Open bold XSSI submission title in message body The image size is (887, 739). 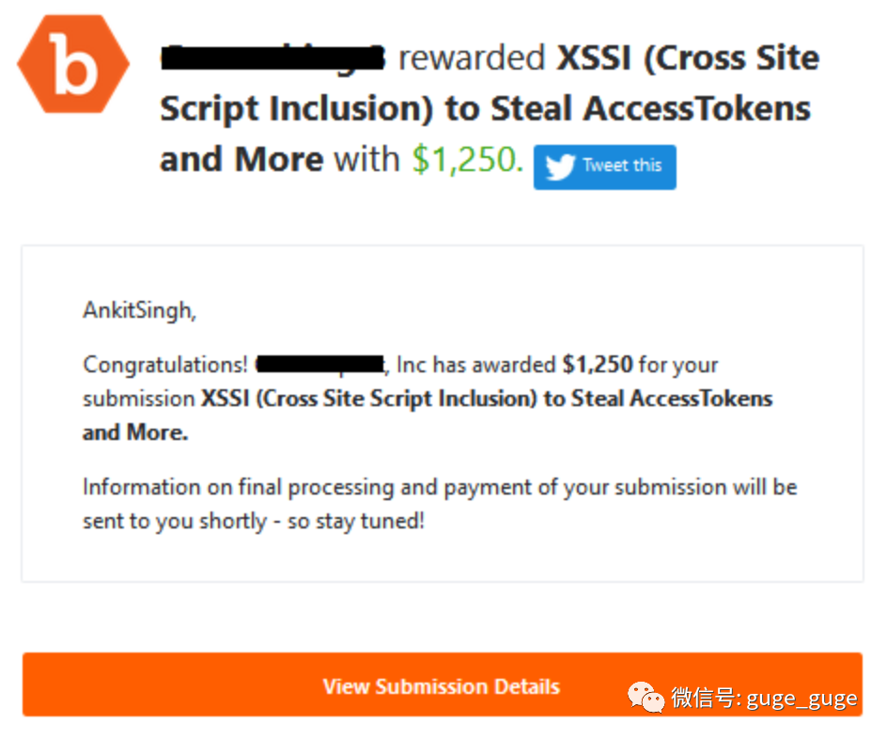[x=428, y=416]
